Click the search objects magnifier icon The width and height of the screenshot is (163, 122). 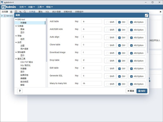click(25, 12)
